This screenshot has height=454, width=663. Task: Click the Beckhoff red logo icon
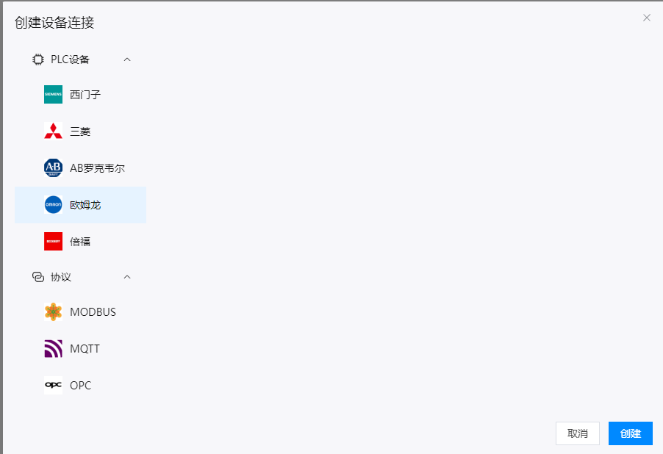click(x=53, y=242)
